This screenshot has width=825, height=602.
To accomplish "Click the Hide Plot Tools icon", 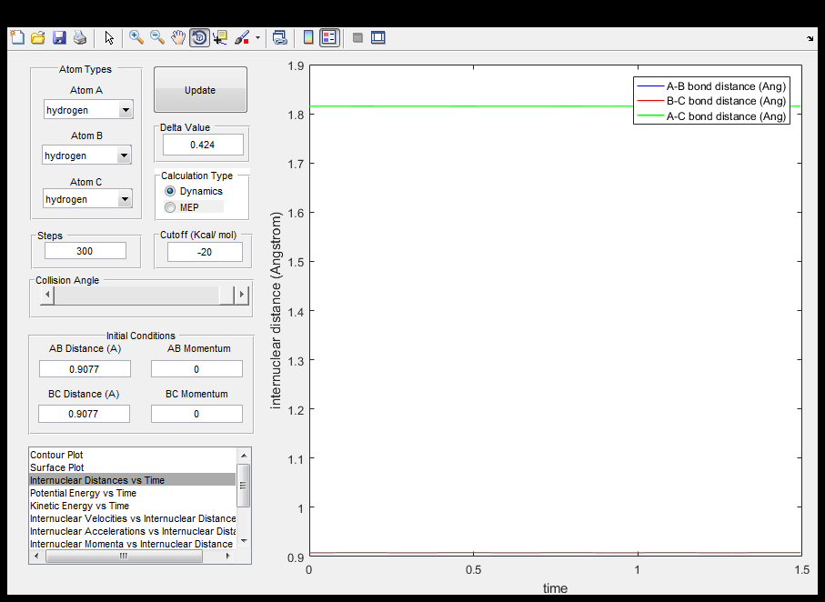I will (x=357, y=38).
